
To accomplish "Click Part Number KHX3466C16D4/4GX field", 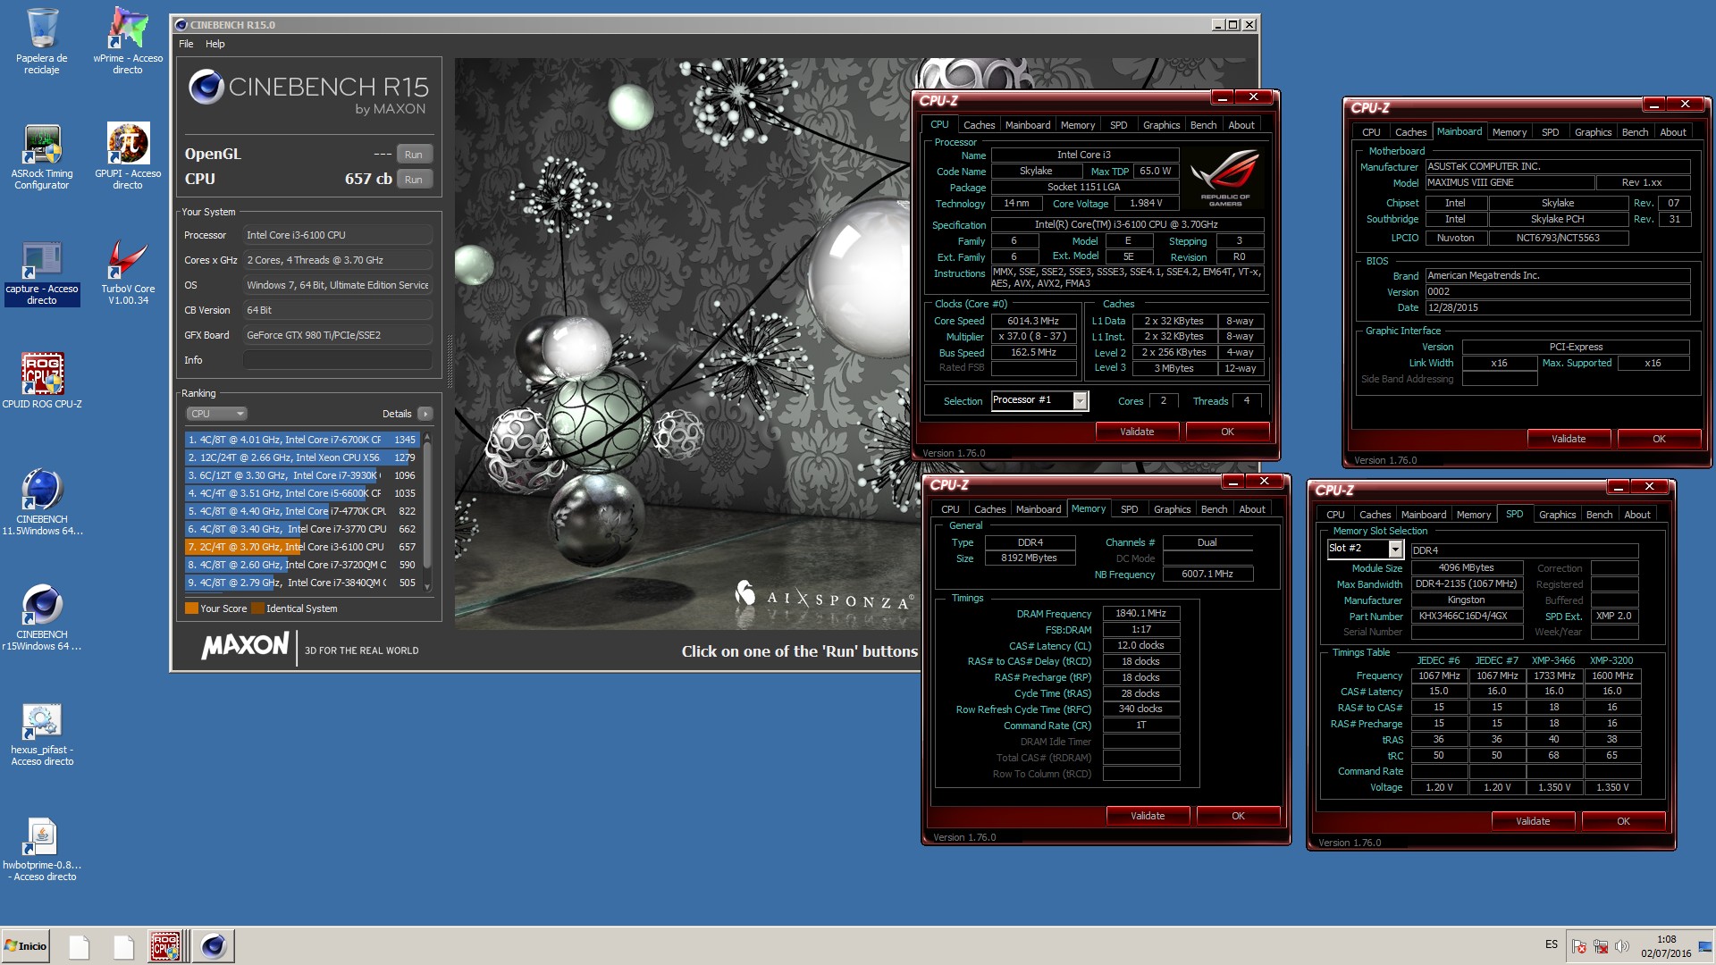I will click(x=1466, y=617).
